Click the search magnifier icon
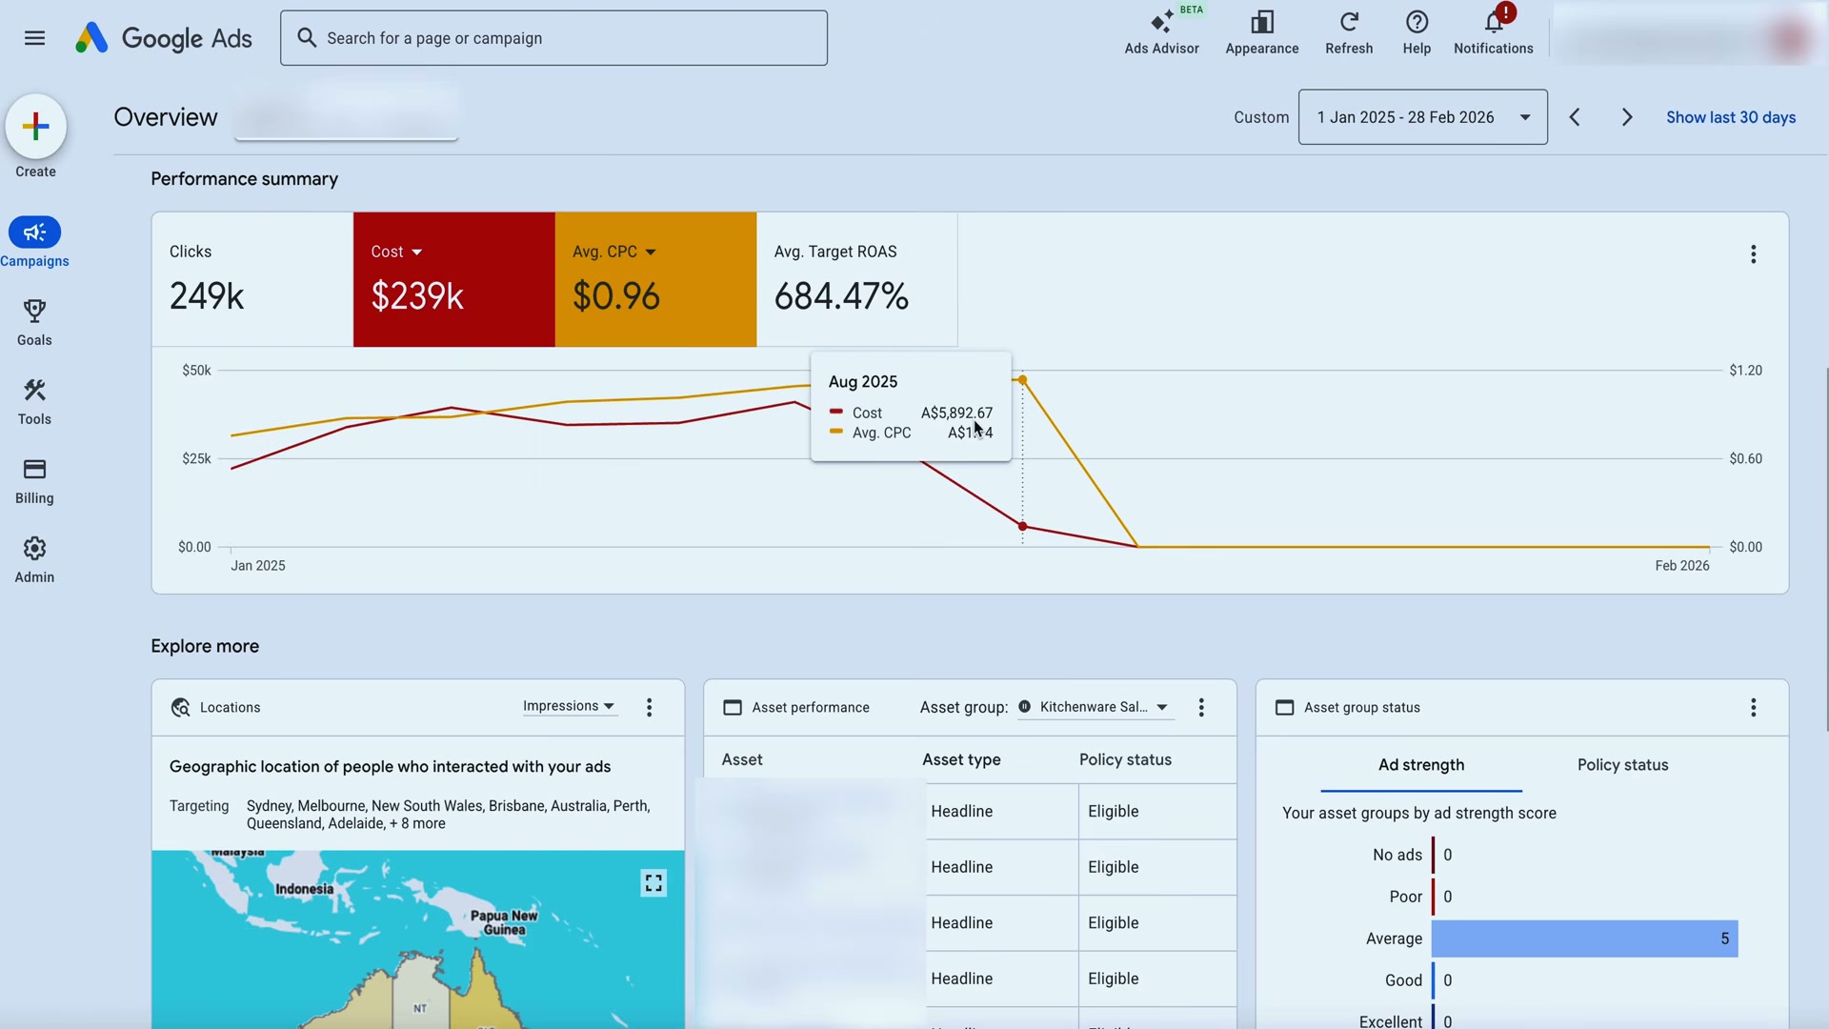1829x1029 pixels. 307,38
